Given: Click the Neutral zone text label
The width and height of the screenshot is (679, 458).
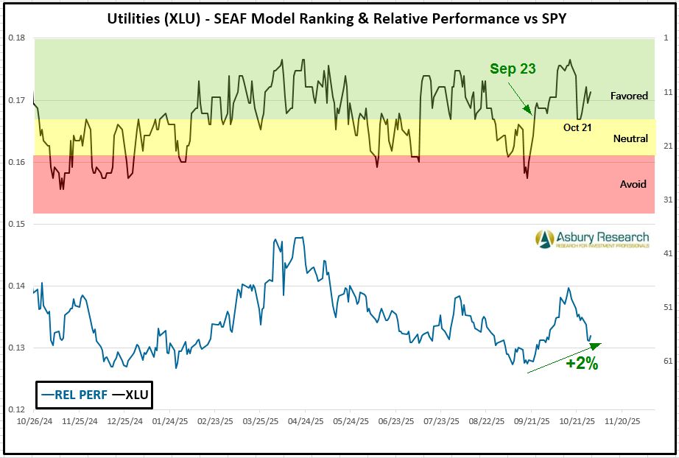Looking at the screenshot, I should (630, 138).
